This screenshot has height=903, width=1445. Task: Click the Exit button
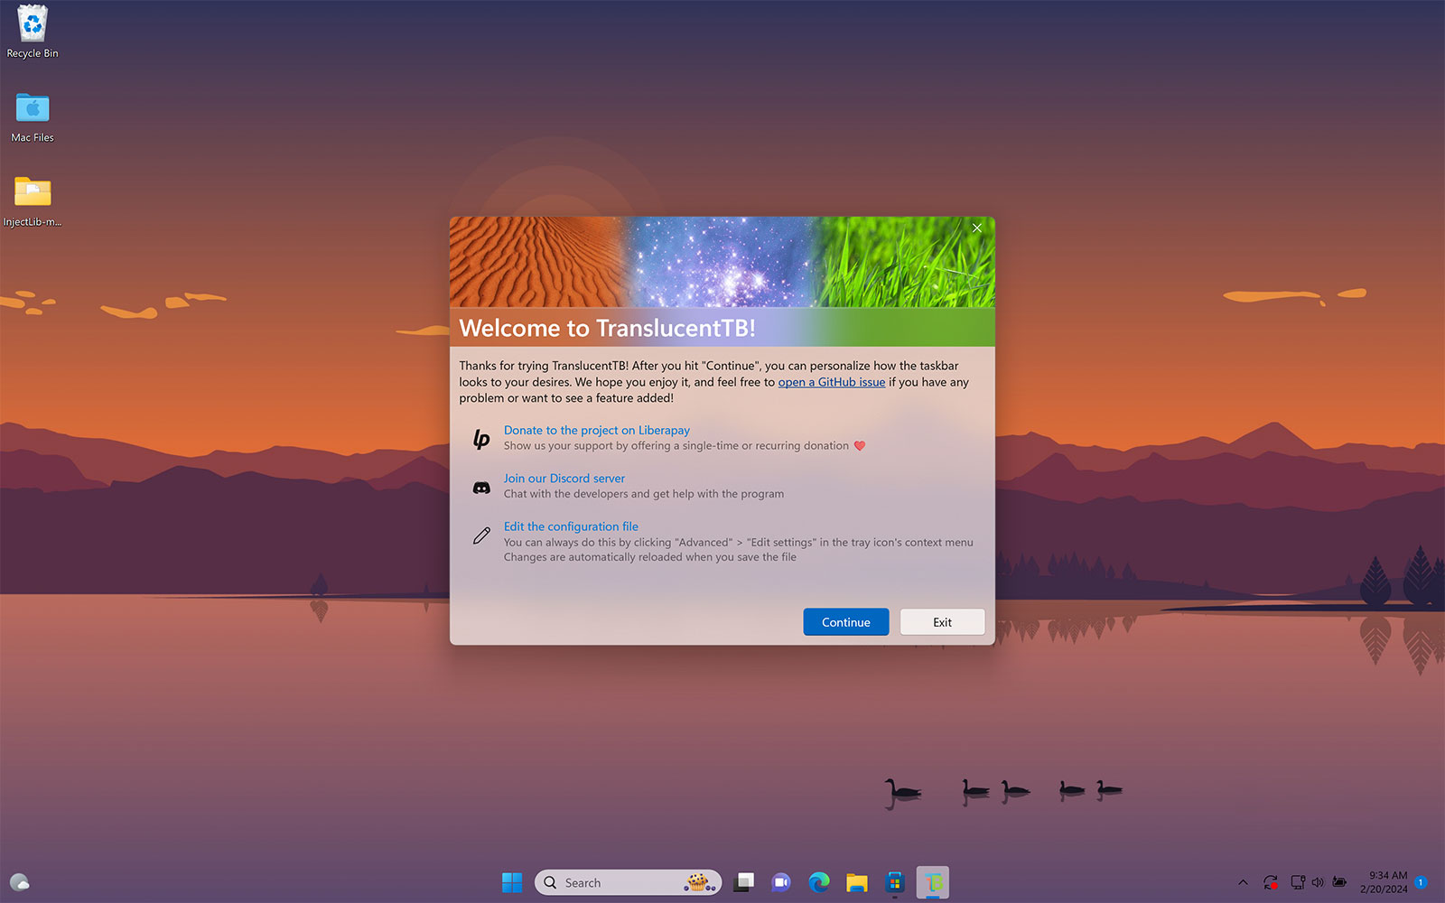click(942, 622)
